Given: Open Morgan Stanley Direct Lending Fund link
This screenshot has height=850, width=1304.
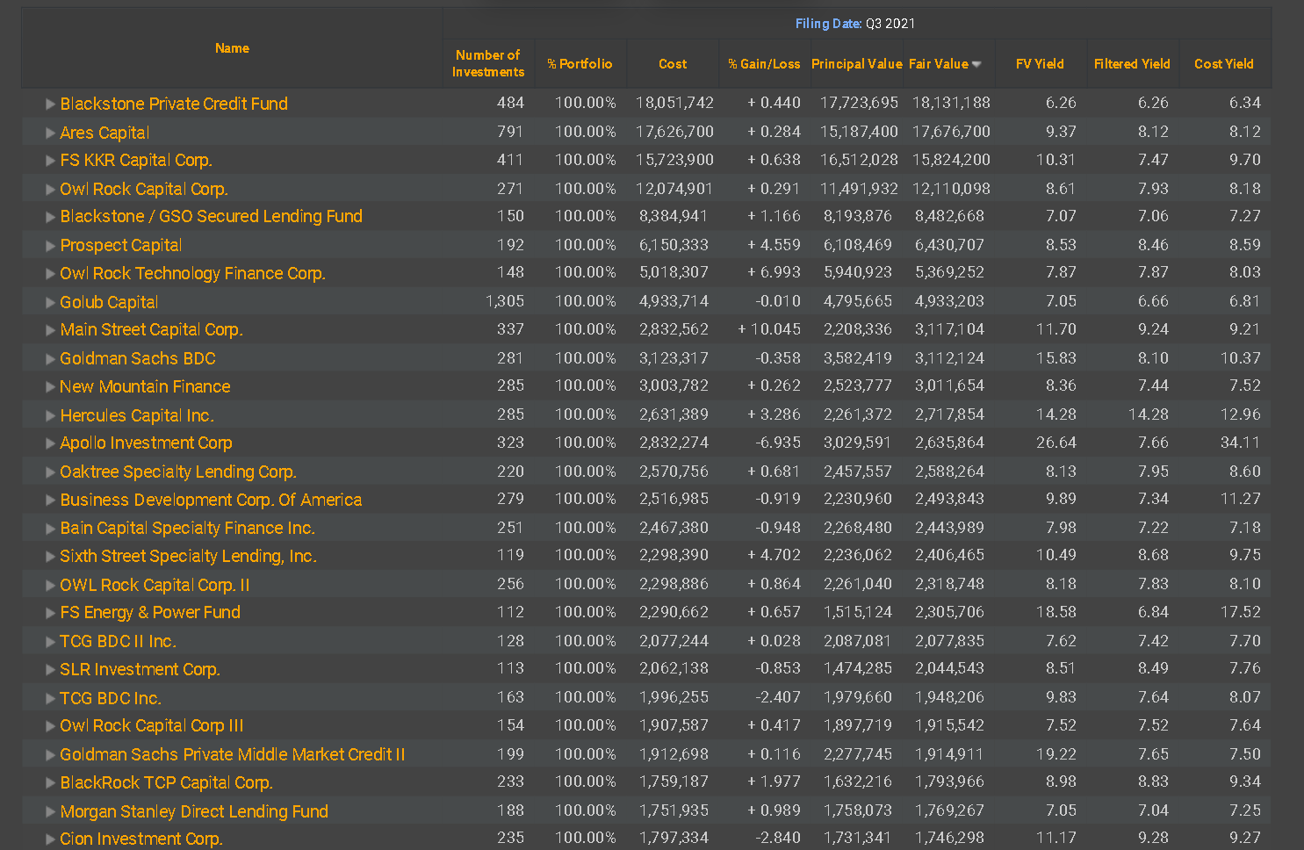Looking at the screenshot, I should [193, 811].
